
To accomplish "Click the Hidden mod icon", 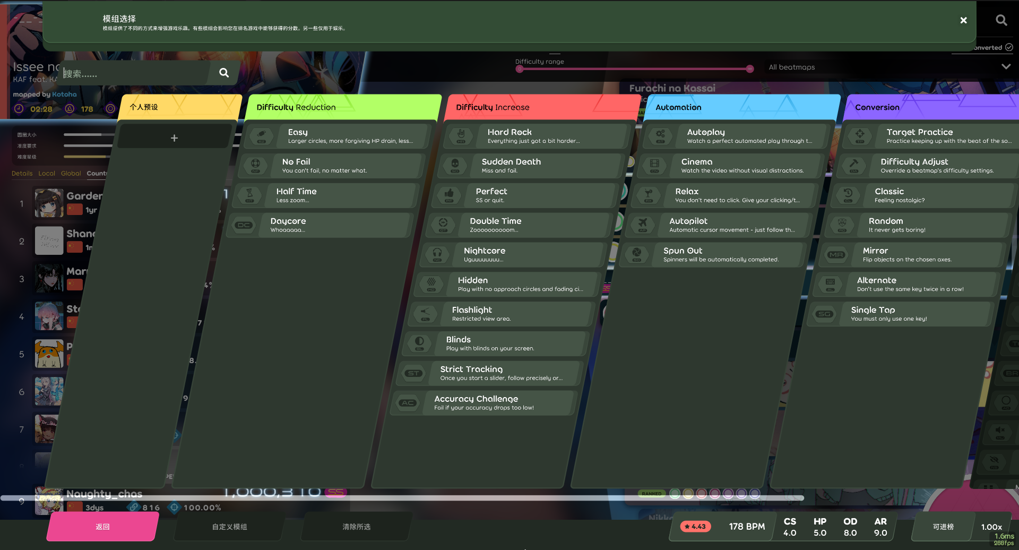I will (x=431, y=285).
